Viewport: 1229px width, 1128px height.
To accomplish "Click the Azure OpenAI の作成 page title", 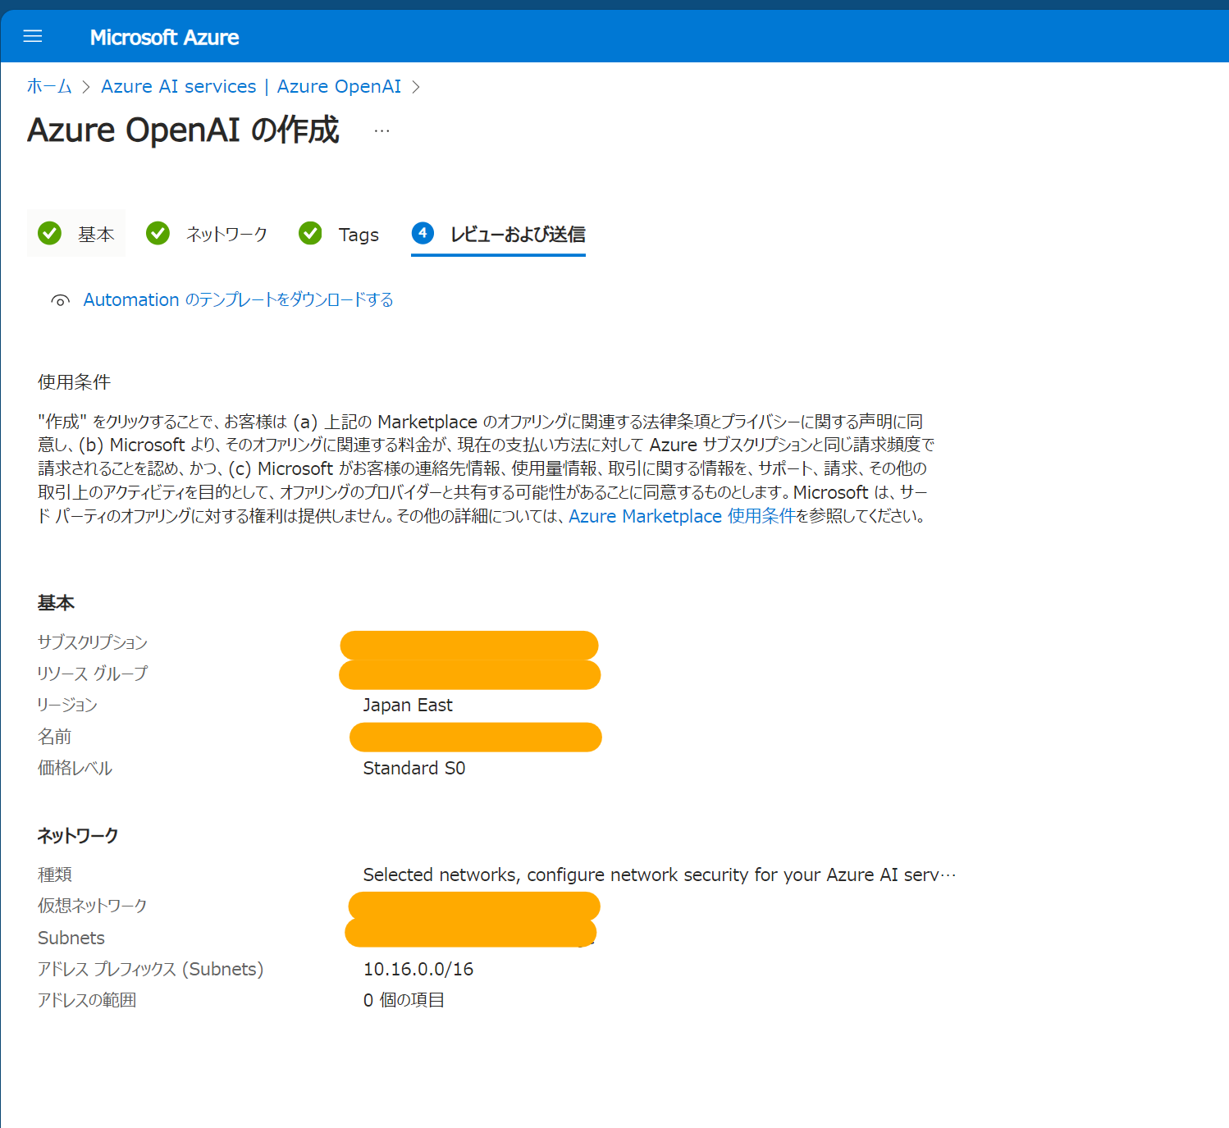I will [183, 130].
